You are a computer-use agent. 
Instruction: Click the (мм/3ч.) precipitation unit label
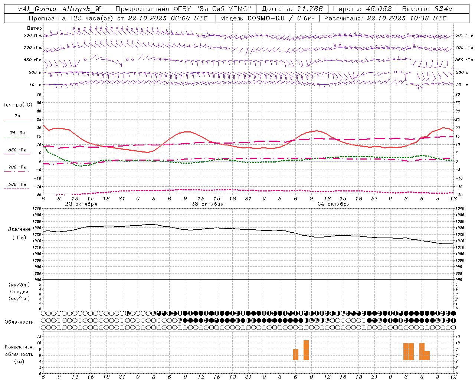[x=19, y=285]
